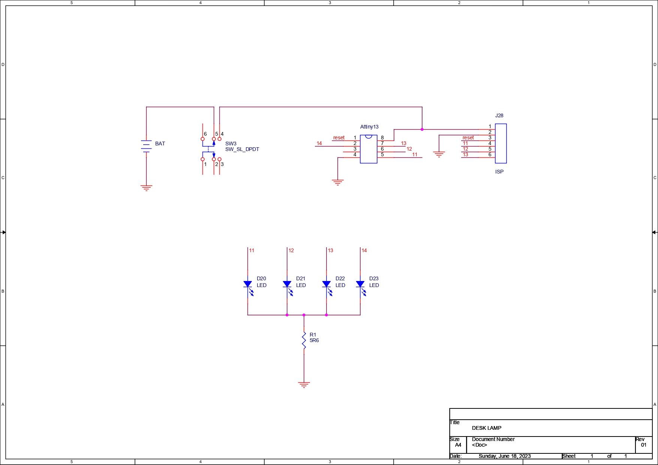Select the R1 resistor zigzag symbol
Screen dimensions: 658x465
(x=304, y=340)
